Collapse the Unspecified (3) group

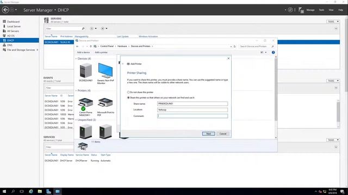pyautogui.click(x=76, y=120)
